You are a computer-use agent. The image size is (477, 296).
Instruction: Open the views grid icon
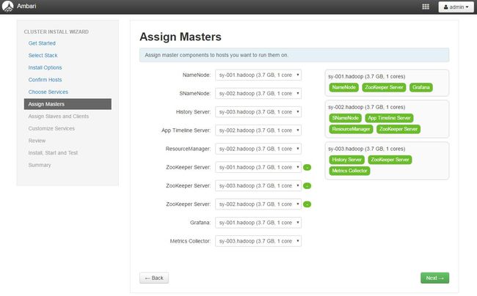pyautogui.click(x=426, y=7)
